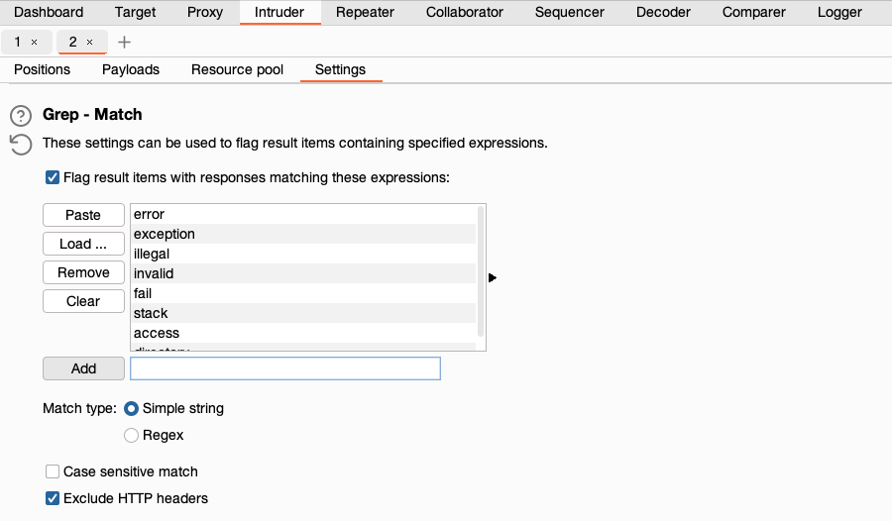
Task: Select 'exception' in expression list
Action: pos(303,234)
